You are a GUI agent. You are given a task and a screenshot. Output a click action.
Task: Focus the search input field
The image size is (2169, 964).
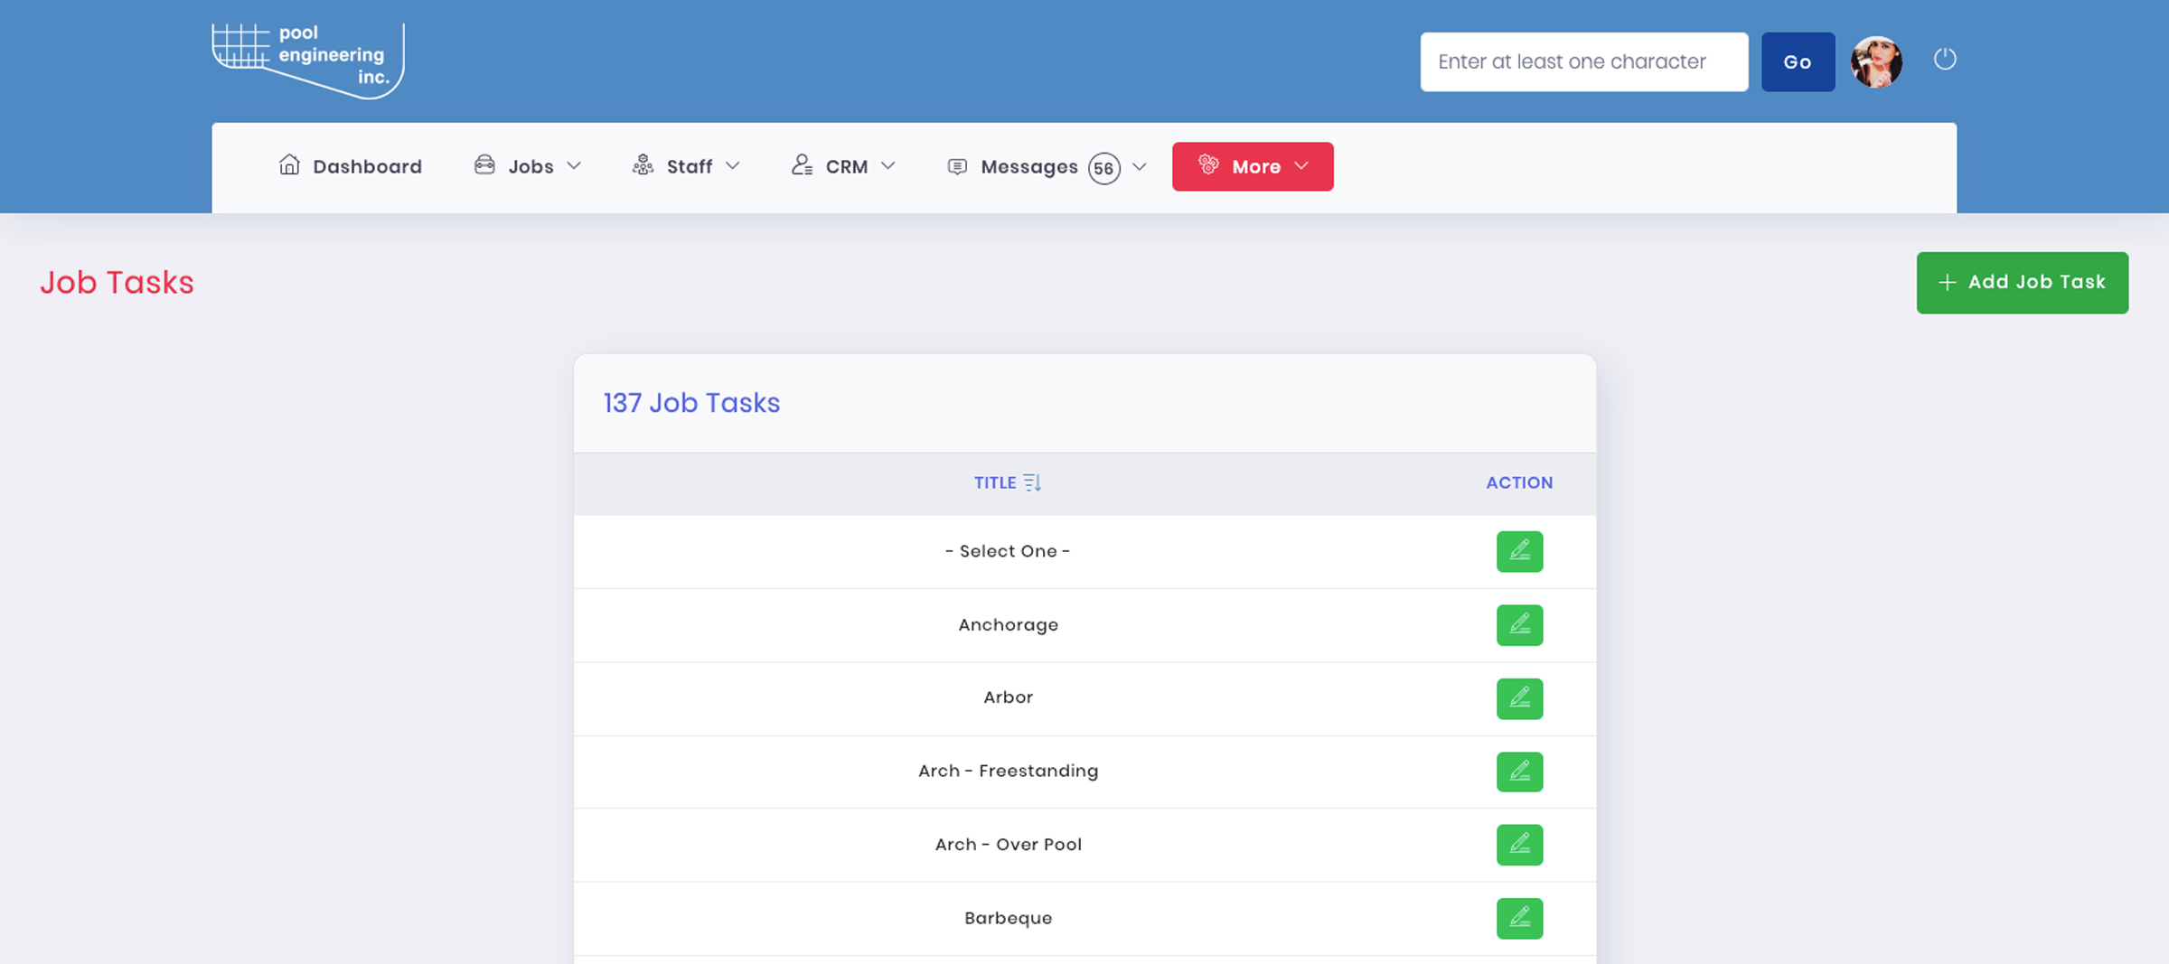click(1583, 61)
